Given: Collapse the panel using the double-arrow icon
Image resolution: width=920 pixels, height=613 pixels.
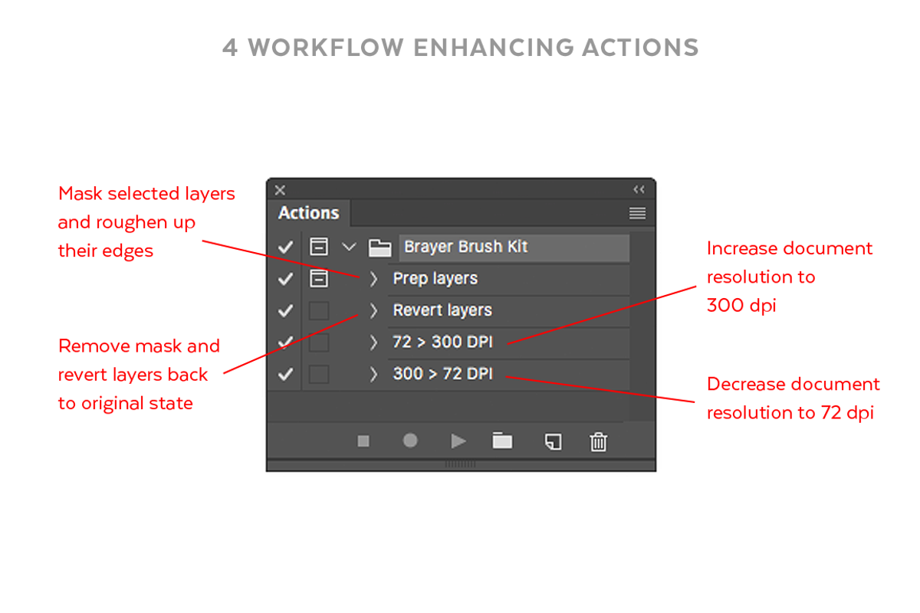Looking at the screenshot, I should click(x=639, y=190).
